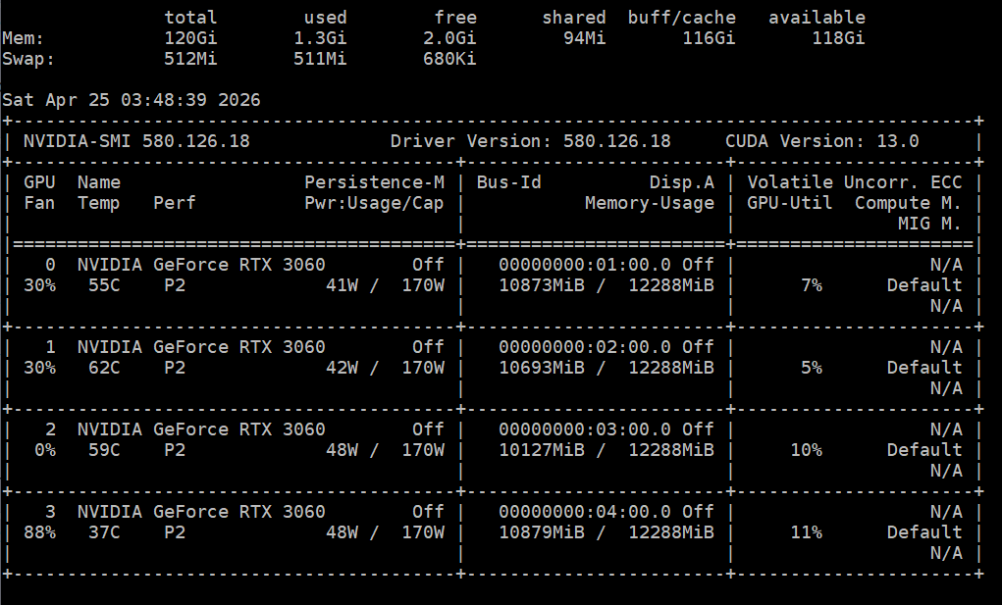Click the Swap free value 680Ki
Screen dimensions: 1002x605
[449, 59]
